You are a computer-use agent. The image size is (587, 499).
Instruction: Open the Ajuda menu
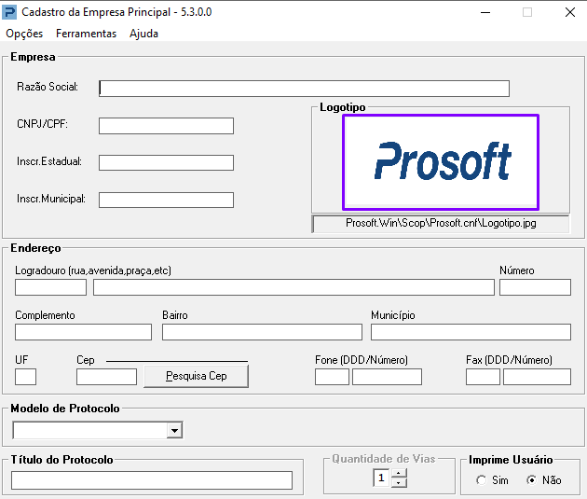(143, 34)
